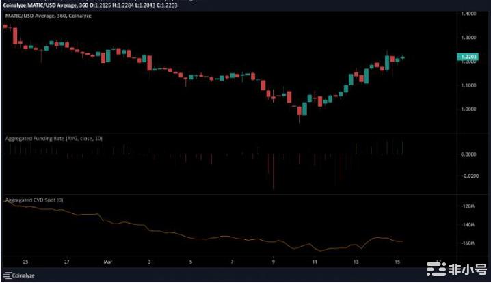
Task: Click the -0.0200 funding rate axis label
Action: (469, 176)
